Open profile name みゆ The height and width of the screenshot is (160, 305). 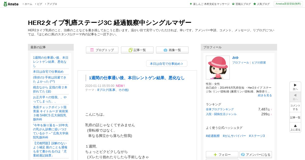pos(235,58)
